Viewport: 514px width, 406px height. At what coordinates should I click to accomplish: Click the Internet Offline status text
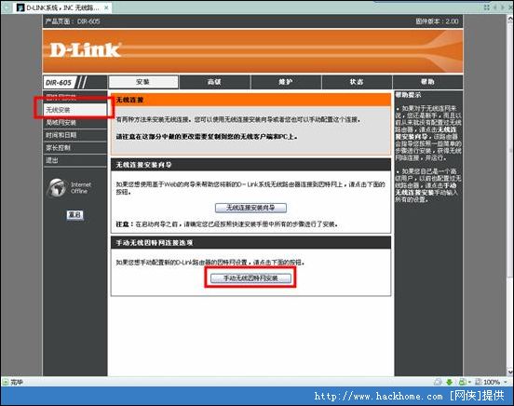click(x=81, y=188)
